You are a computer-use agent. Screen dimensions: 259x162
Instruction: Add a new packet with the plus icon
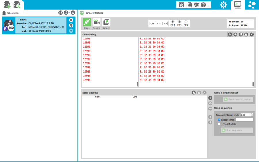(210, 98)
